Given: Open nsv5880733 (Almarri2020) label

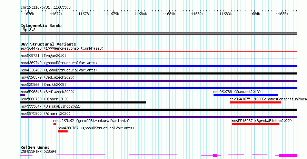Looking at the screenshot, I should pyautogui.click(x=46, y=99).
